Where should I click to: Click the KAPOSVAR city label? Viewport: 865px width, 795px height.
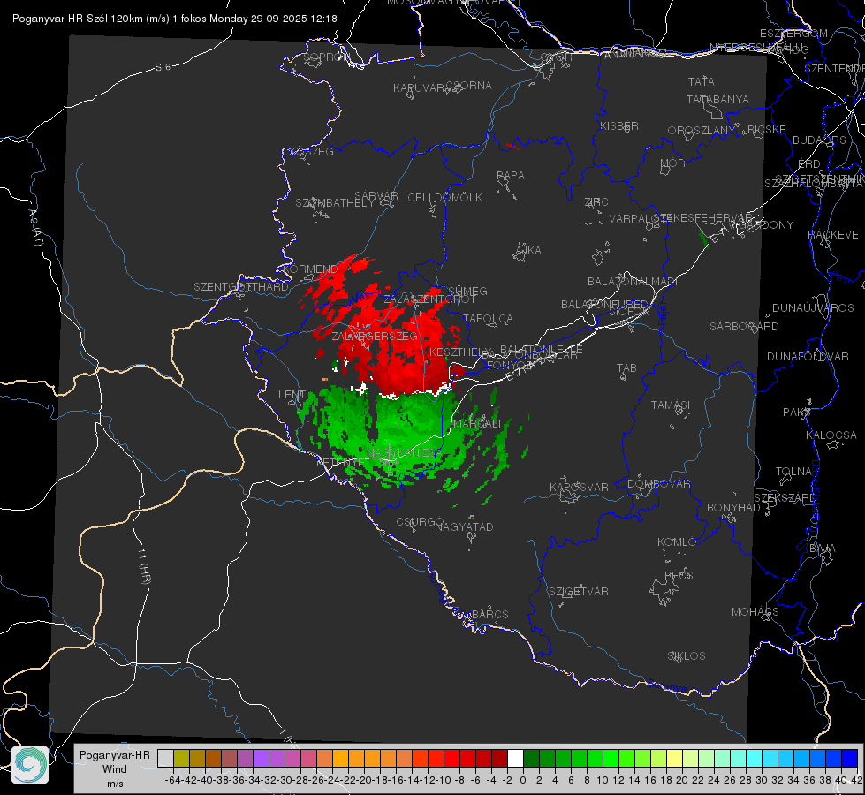tap(579, 487)
